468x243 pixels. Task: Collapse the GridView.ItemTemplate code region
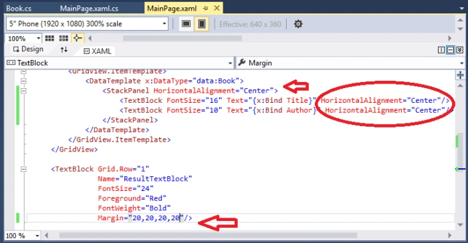23,71
